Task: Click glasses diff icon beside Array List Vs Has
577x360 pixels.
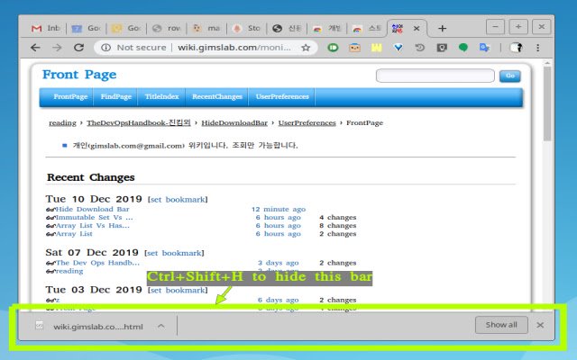Action: 50,226
